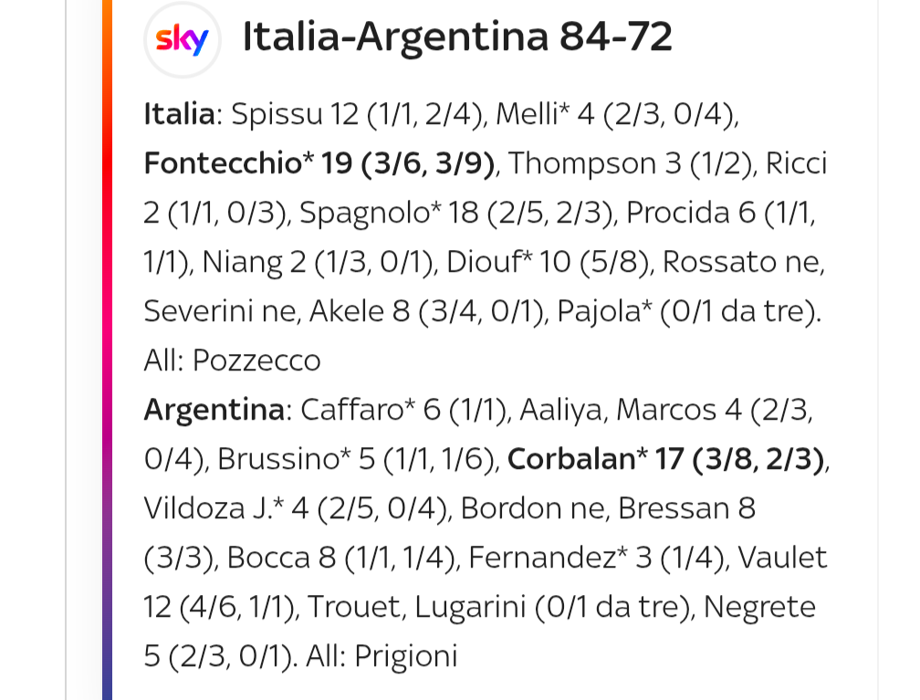Click Negrete player name
The width and height of the screenshot is (920, 700).
(759, 607)
